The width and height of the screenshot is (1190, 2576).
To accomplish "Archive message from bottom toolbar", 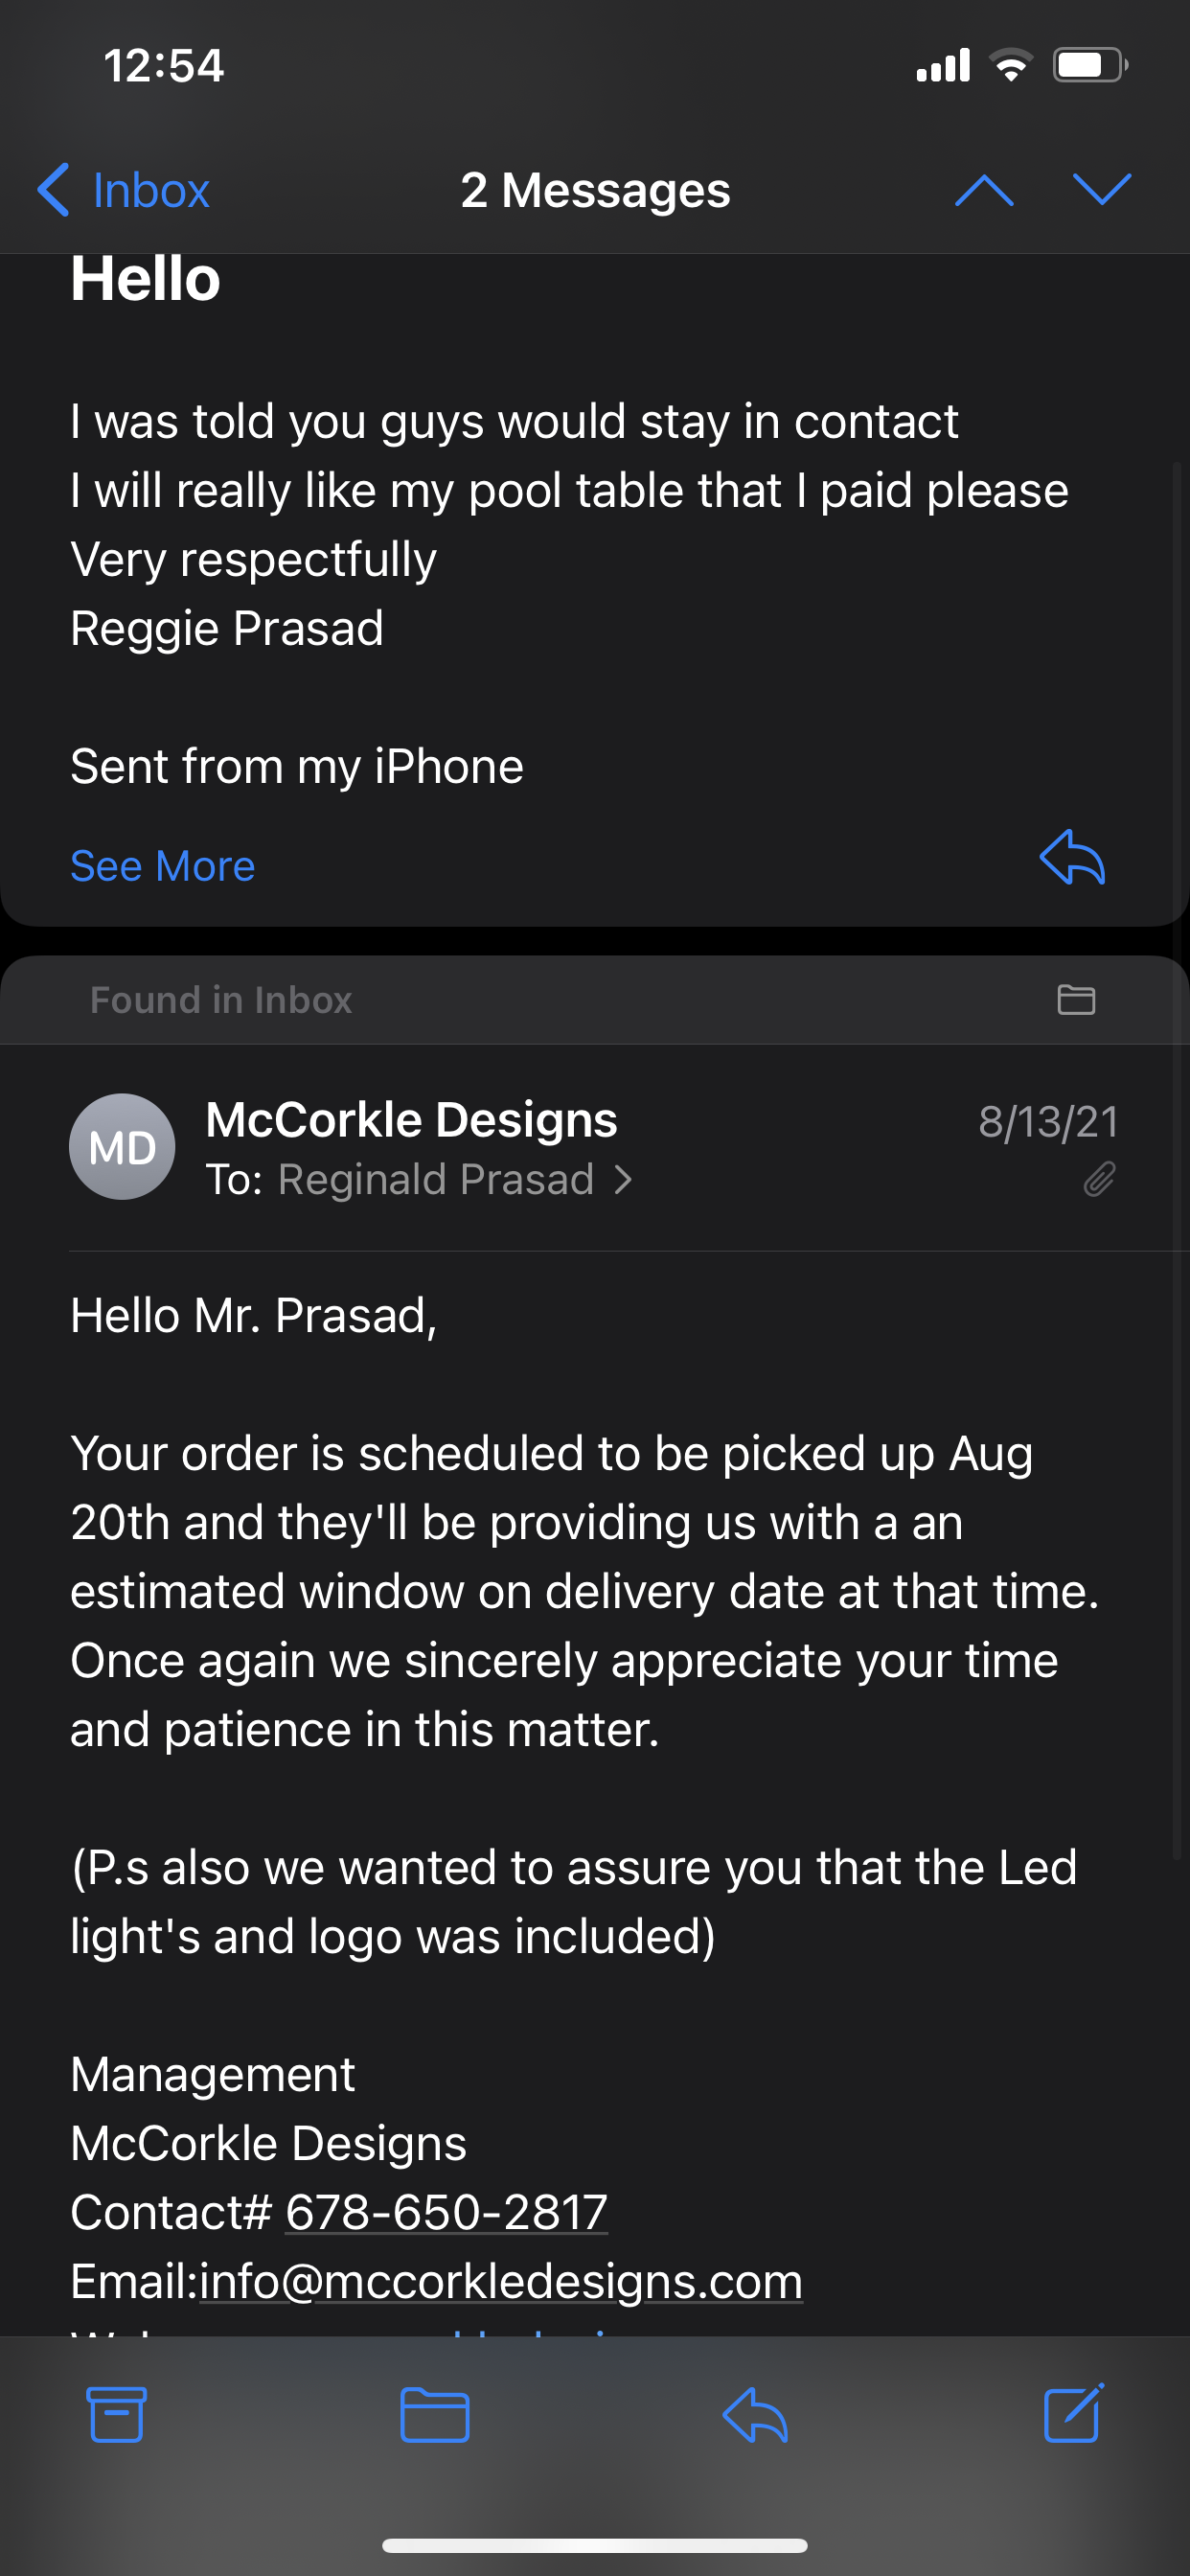I will 117,2414.
